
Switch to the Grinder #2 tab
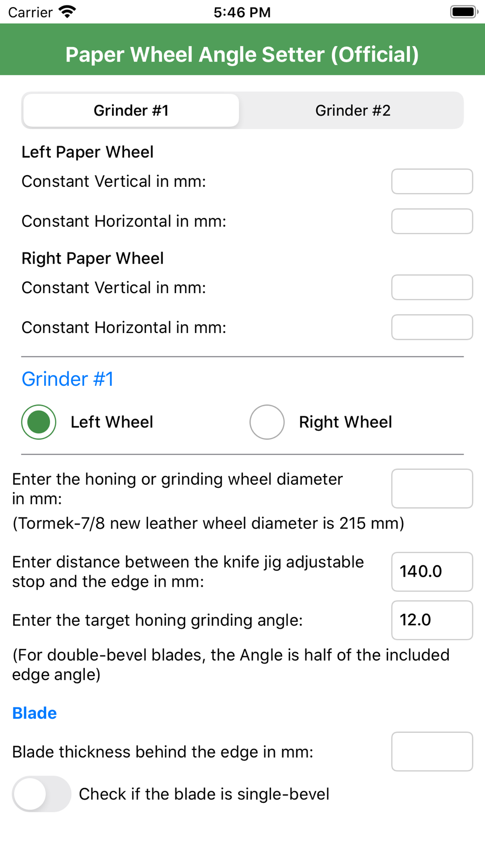pyautogui.click(x=353, y=111)
